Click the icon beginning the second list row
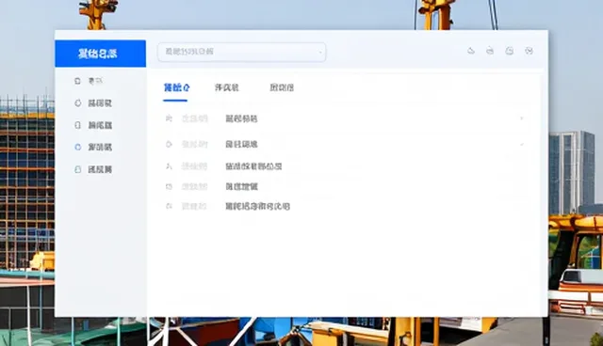This screenshot has height=346, width=603. 169,144
